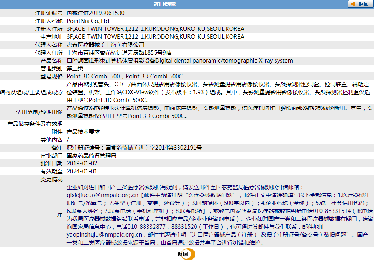This screenshot has height=260, width=374.
Task: Click the 审批部门 label
Action: 51,156
